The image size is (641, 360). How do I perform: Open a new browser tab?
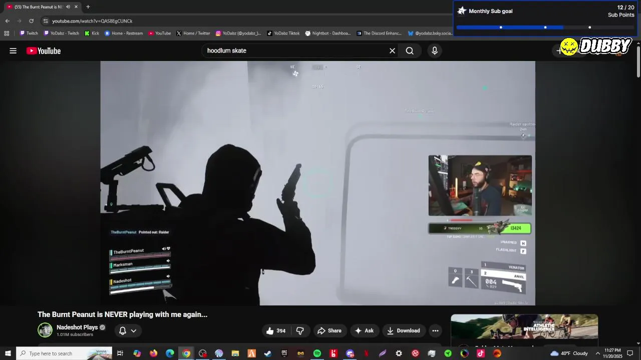[x=88, y=7]
